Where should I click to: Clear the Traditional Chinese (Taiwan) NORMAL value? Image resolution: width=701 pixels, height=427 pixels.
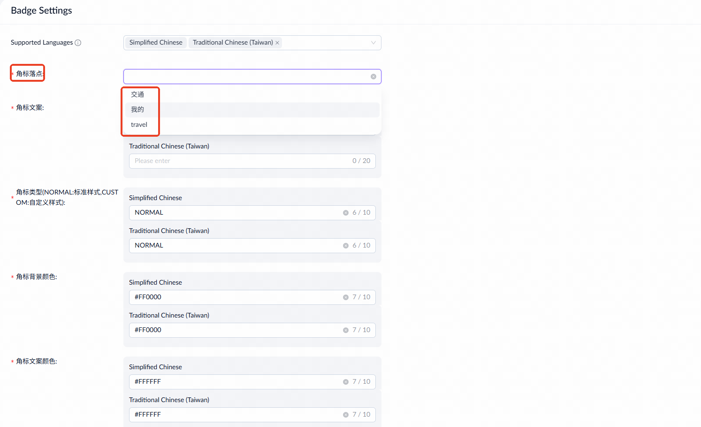[346, 246]
